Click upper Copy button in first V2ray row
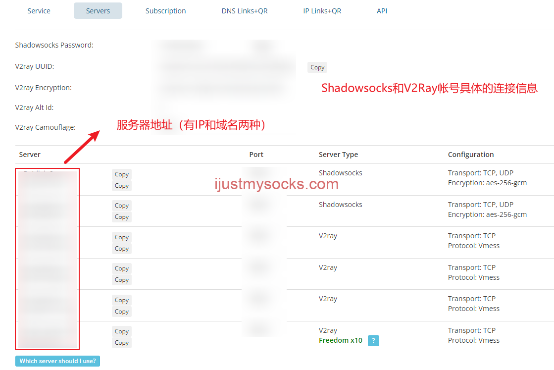The width and height of the screenshot is (554, 370). pyautogui.click(x=121, y=237)
